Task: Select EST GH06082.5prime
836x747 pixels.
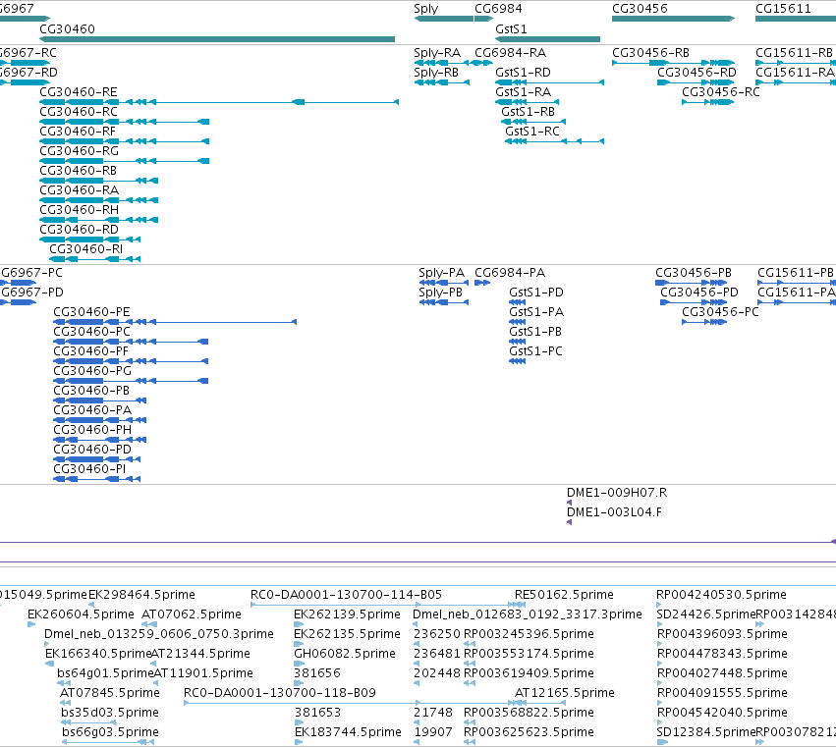Action: 345,655
